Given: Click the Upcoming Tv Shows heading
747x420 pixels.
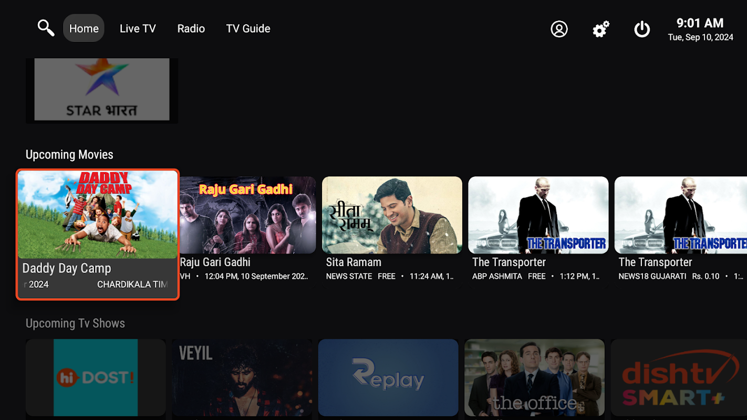Looking at the screenshot, I should [x=75, y=323].
